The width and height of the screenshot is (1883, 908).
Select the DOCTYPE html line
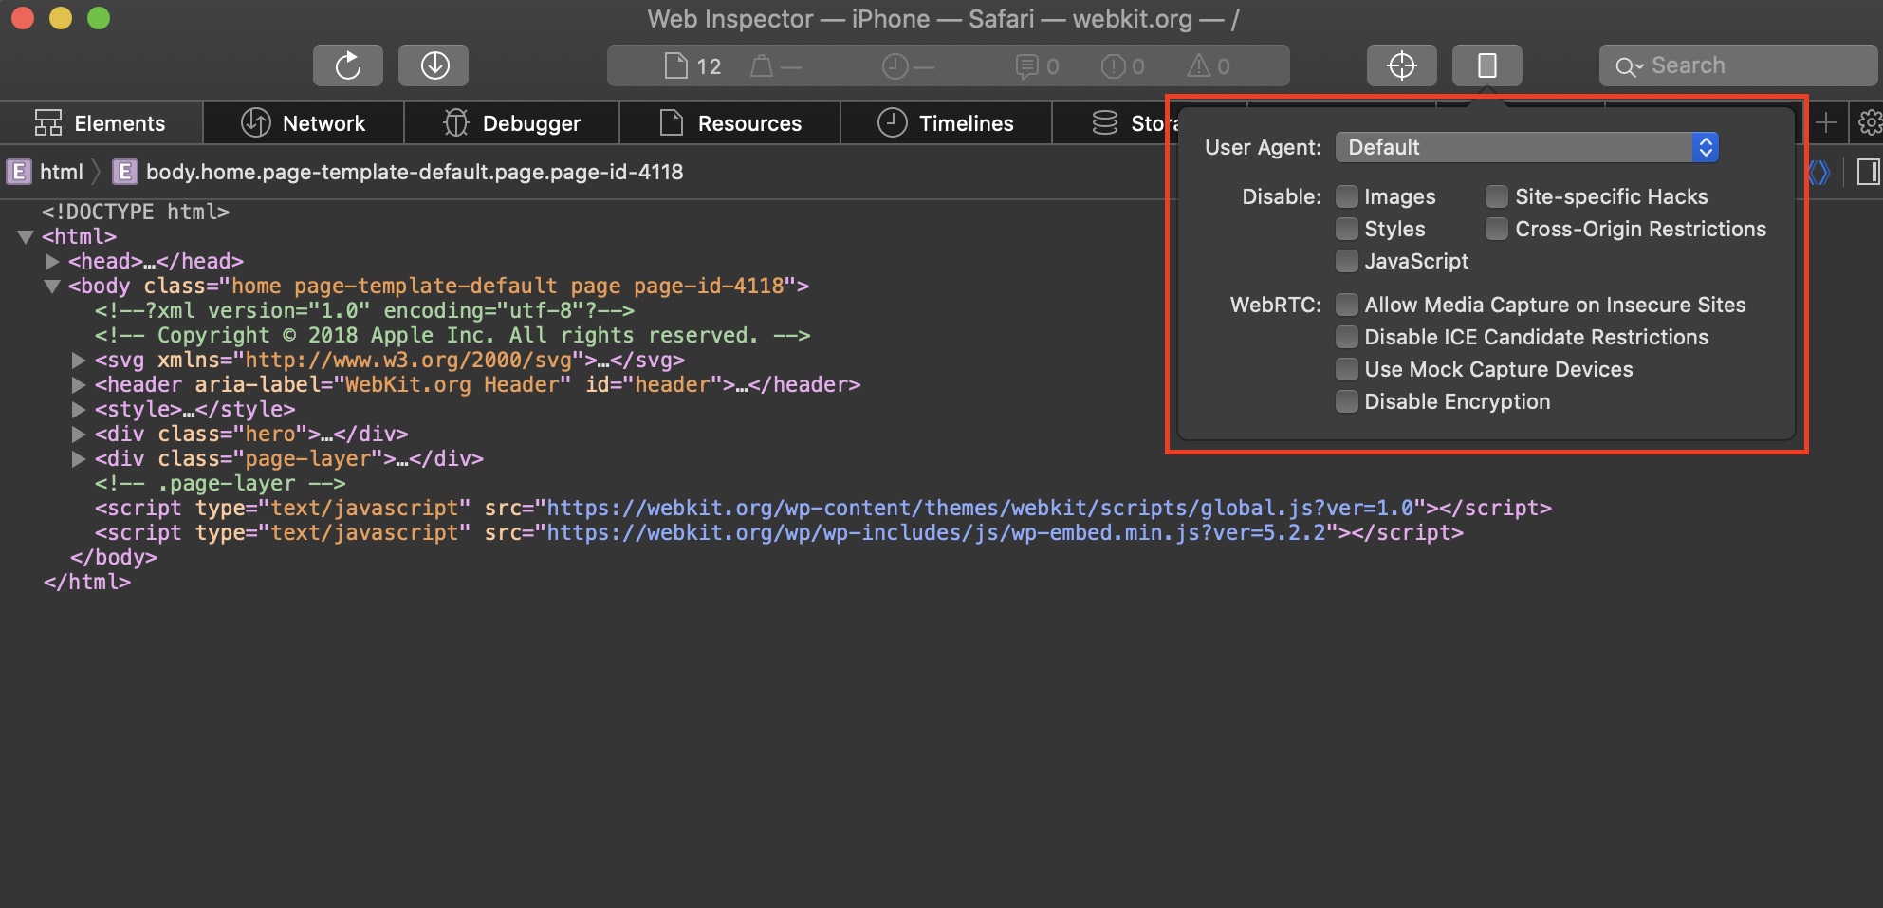(x=136, y=212)
